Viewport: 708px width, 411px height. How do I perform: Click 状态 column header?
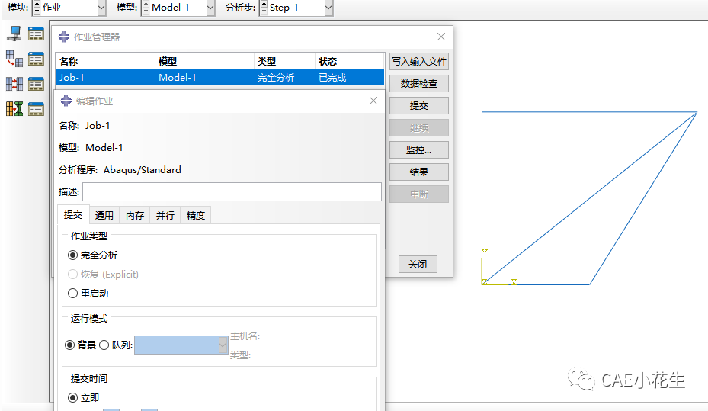349,62
